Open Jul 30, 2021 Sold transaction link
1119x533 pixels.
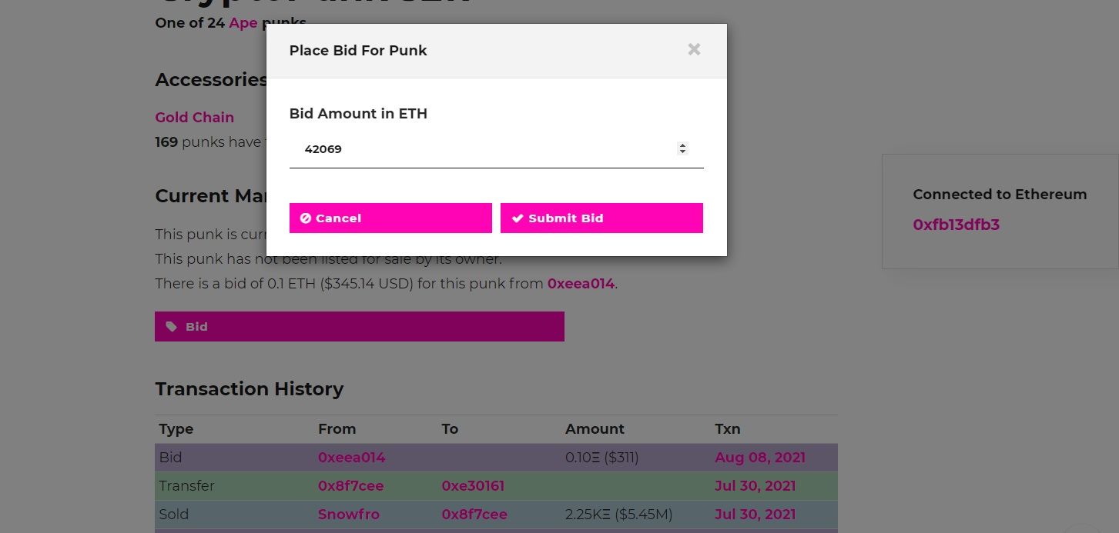[x=755, y=515]
